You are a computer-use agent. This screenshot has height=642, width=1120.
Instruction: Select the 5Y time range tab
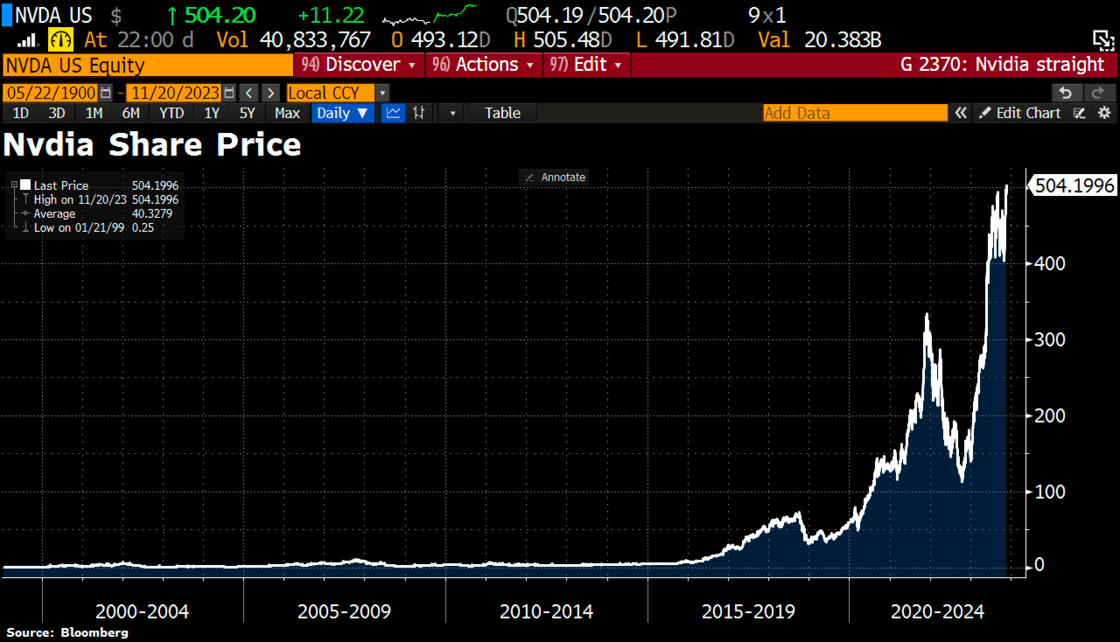[247, 113]
